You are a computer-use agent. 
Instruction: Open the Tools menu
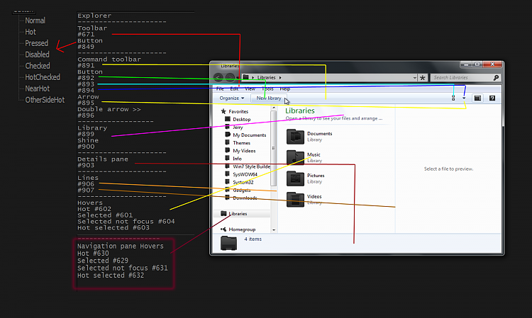267,89
